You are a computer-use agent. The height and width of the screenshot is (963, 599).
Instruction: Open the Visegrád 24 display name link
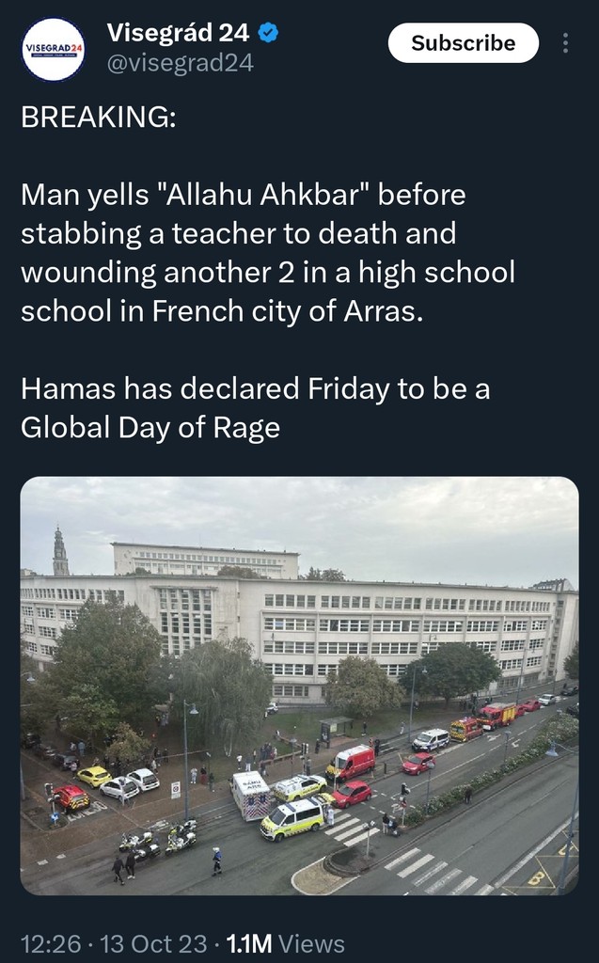pyautogui.click(x=178, y=33)
